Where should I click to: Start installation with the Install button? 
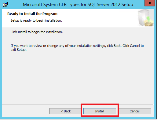(100, 111)
